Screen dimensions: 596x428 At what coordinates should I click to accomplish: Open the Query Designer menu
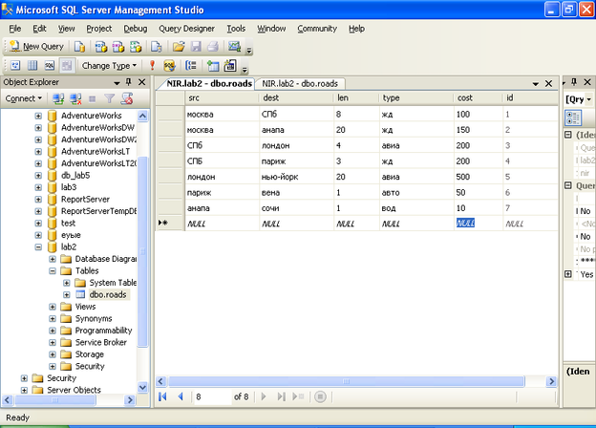(x=186, y=29)
